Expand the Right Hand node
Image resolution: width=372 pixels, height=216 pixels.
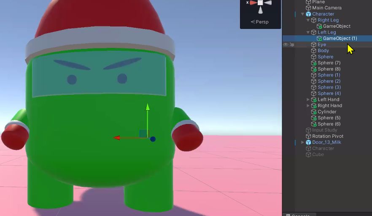[308, 105]
